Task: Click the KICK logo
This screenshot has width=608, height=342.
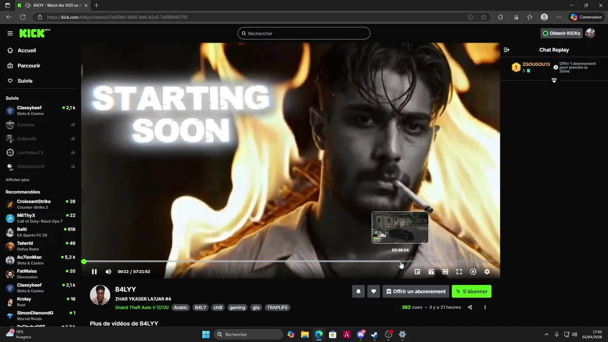Action: tap(34, 33)
